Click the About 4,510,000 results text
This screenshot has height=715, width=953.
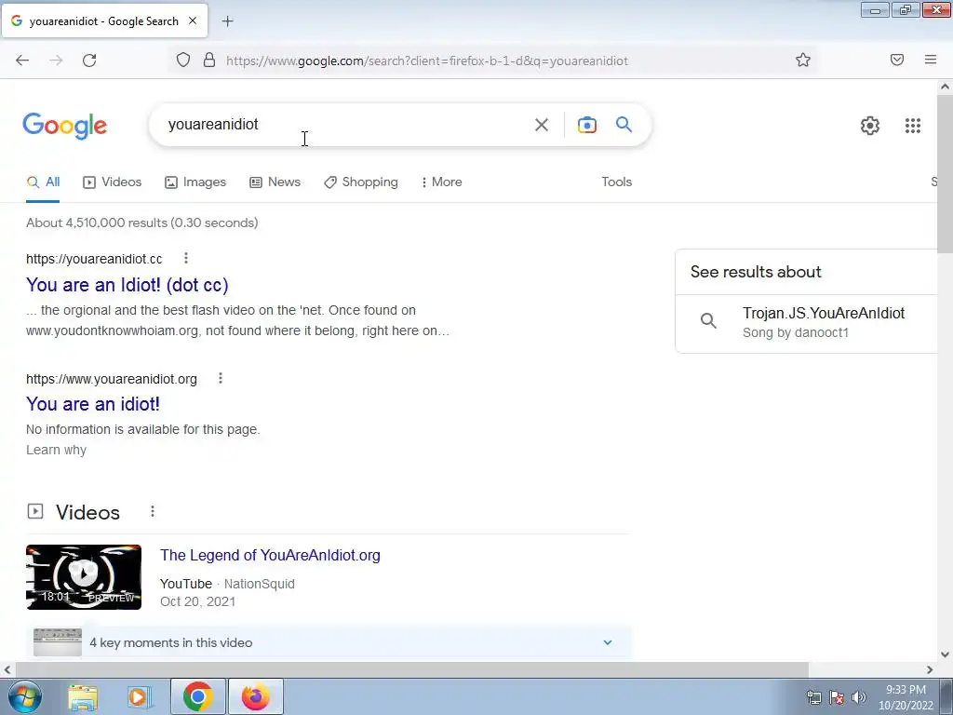[142, 223]
